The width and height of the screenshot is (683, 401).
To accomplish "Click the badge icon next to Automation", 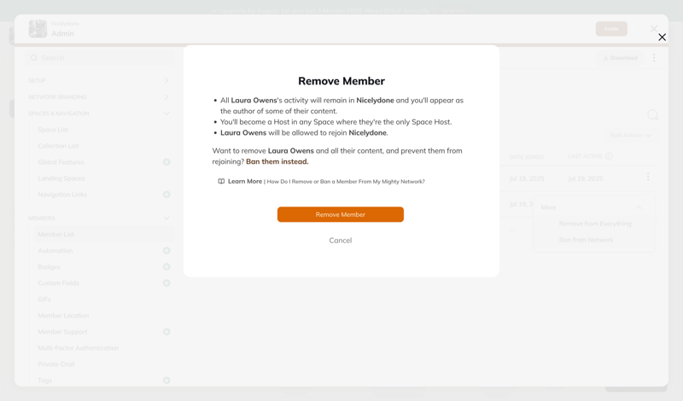I will (x=166, y=250).
